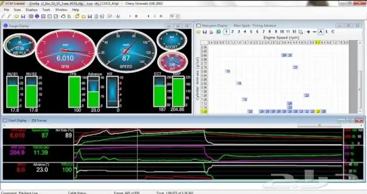Click the open config folder icon

pos(17,16)
